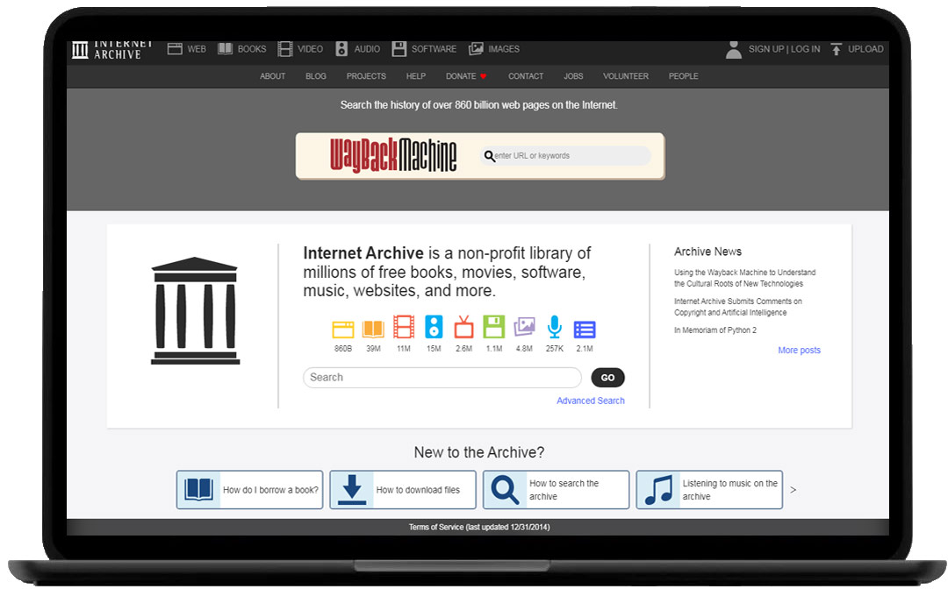Image resolution: width=948 pixels, height=596 pixels.
Task: Open the Books section icon
Action: (225, 49)
